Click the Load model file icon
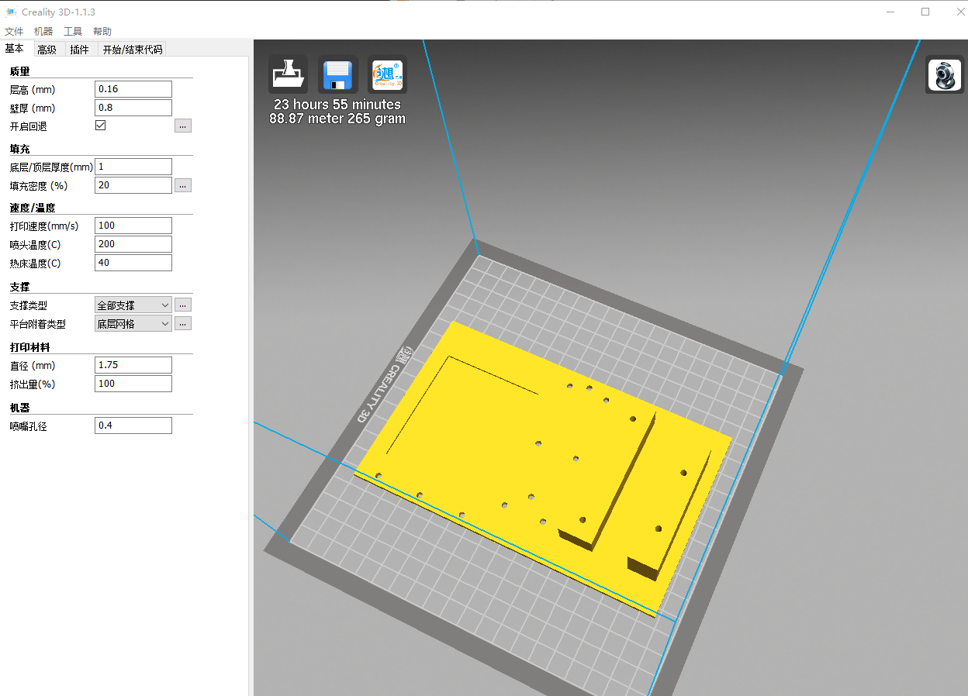The height and width of the screenshot is (696, 968). pyautogui.click(x=288, y=74)
